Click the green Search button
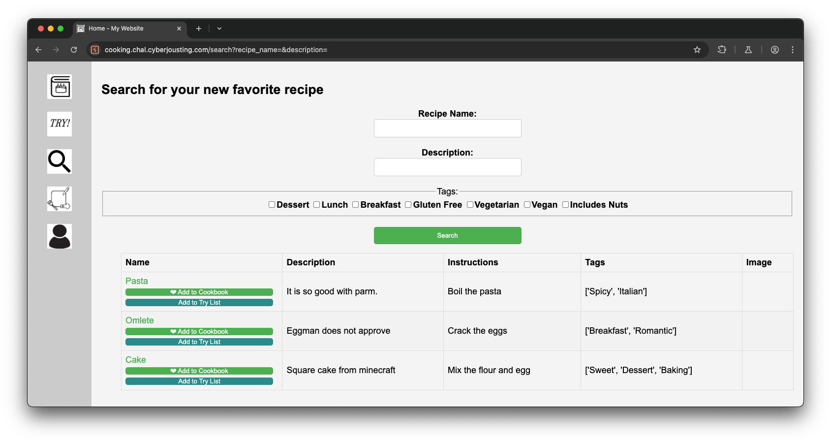The image size is (831, 443). click(448, 235)
